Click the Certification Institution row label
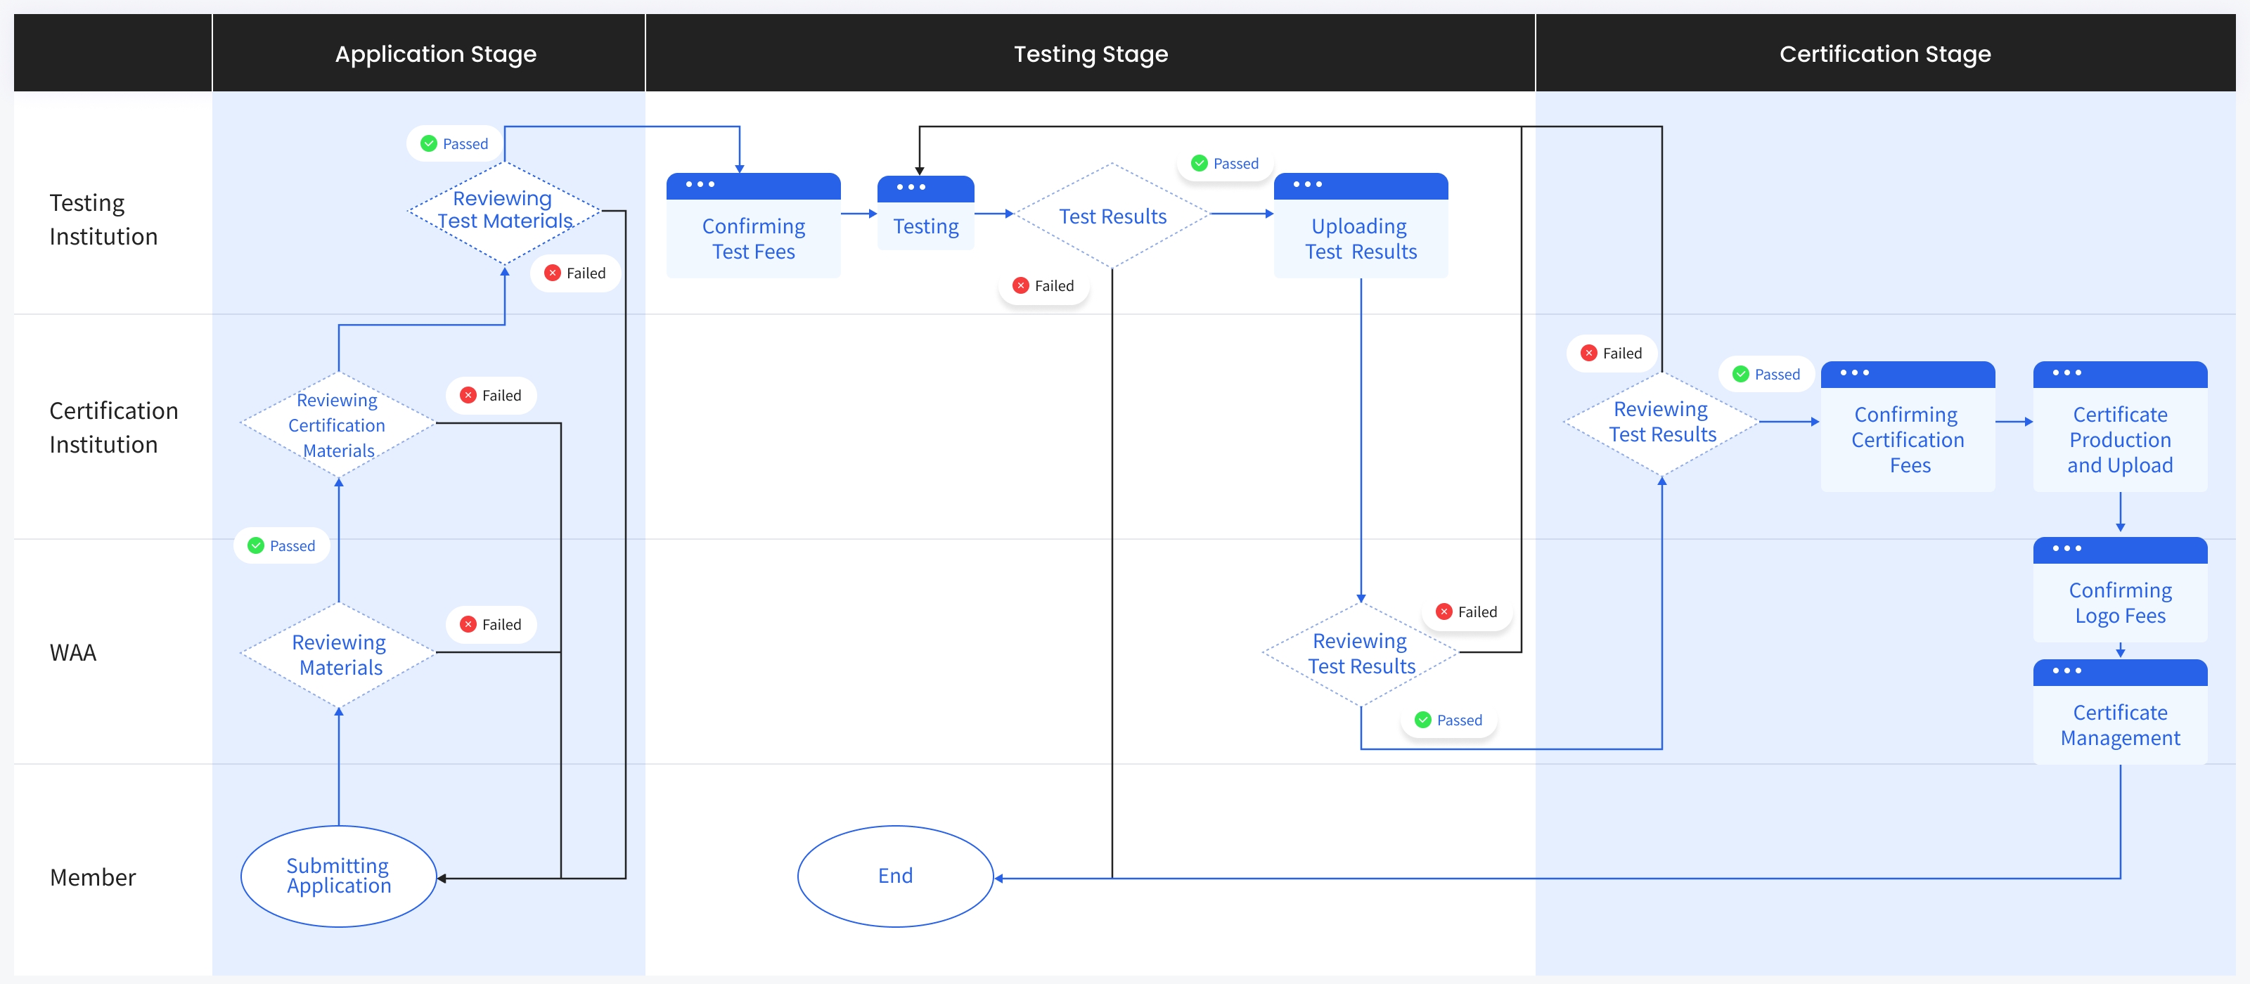Screen dimensions: 2250x984 point(113,427)
